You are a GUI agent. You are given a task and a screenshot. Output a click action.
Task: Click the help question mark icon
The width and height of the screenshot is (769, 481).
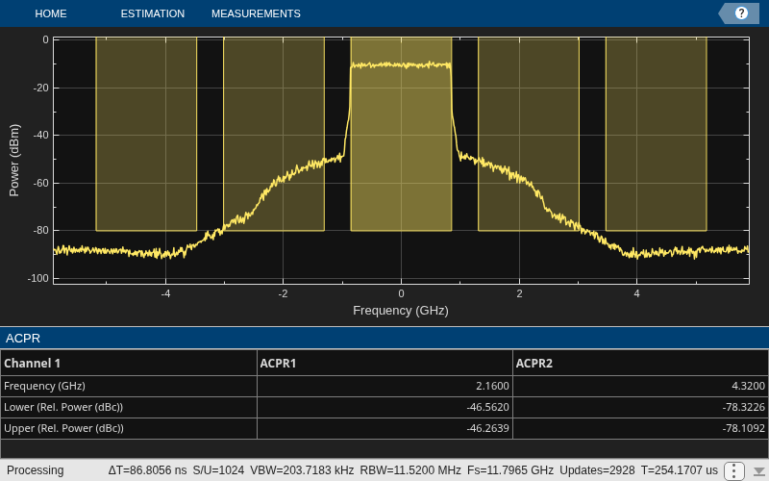[x=741, y=13]
